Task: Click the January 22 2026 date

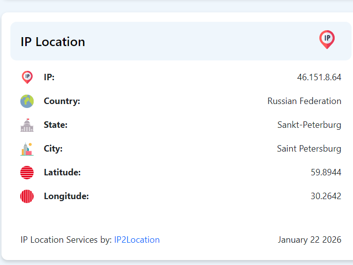Action: (309, 240)
